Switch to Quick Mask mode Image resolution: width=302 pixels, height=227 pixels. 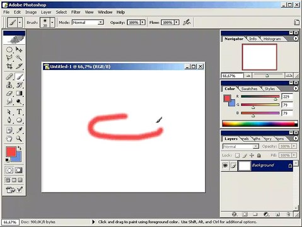[x=19, y=170]
